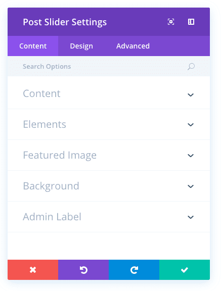Open the Featured Image settings label
Viewport: 221px width, 291px height.
pyautogui.click(x=60, y=155)
